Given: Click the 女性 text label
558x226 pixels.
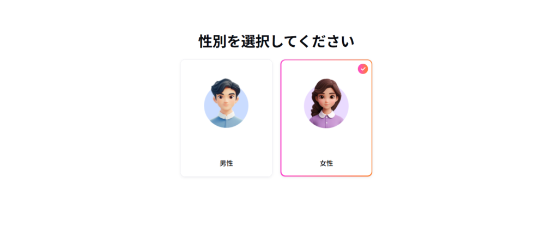Looking at the screenshot, I should point(326,163).
